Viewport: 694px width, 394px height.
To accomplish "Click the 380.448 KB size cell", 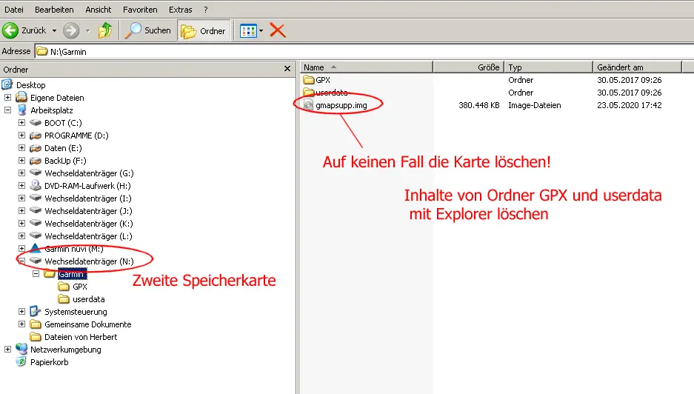I will point(479,105).
